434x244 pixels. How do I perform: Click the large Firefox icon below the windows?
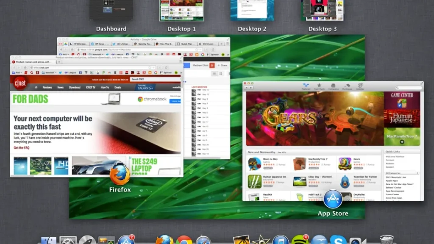point(120,175)
